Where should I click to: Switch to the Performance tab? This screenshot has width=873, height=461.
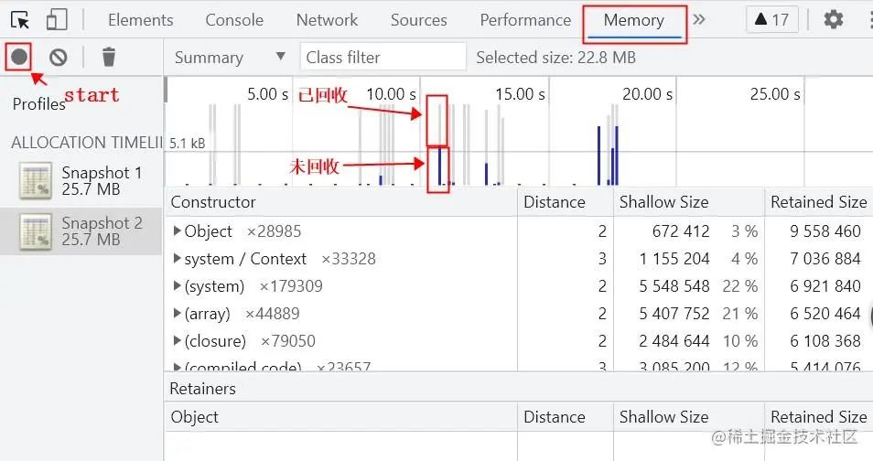click(525, 20)
